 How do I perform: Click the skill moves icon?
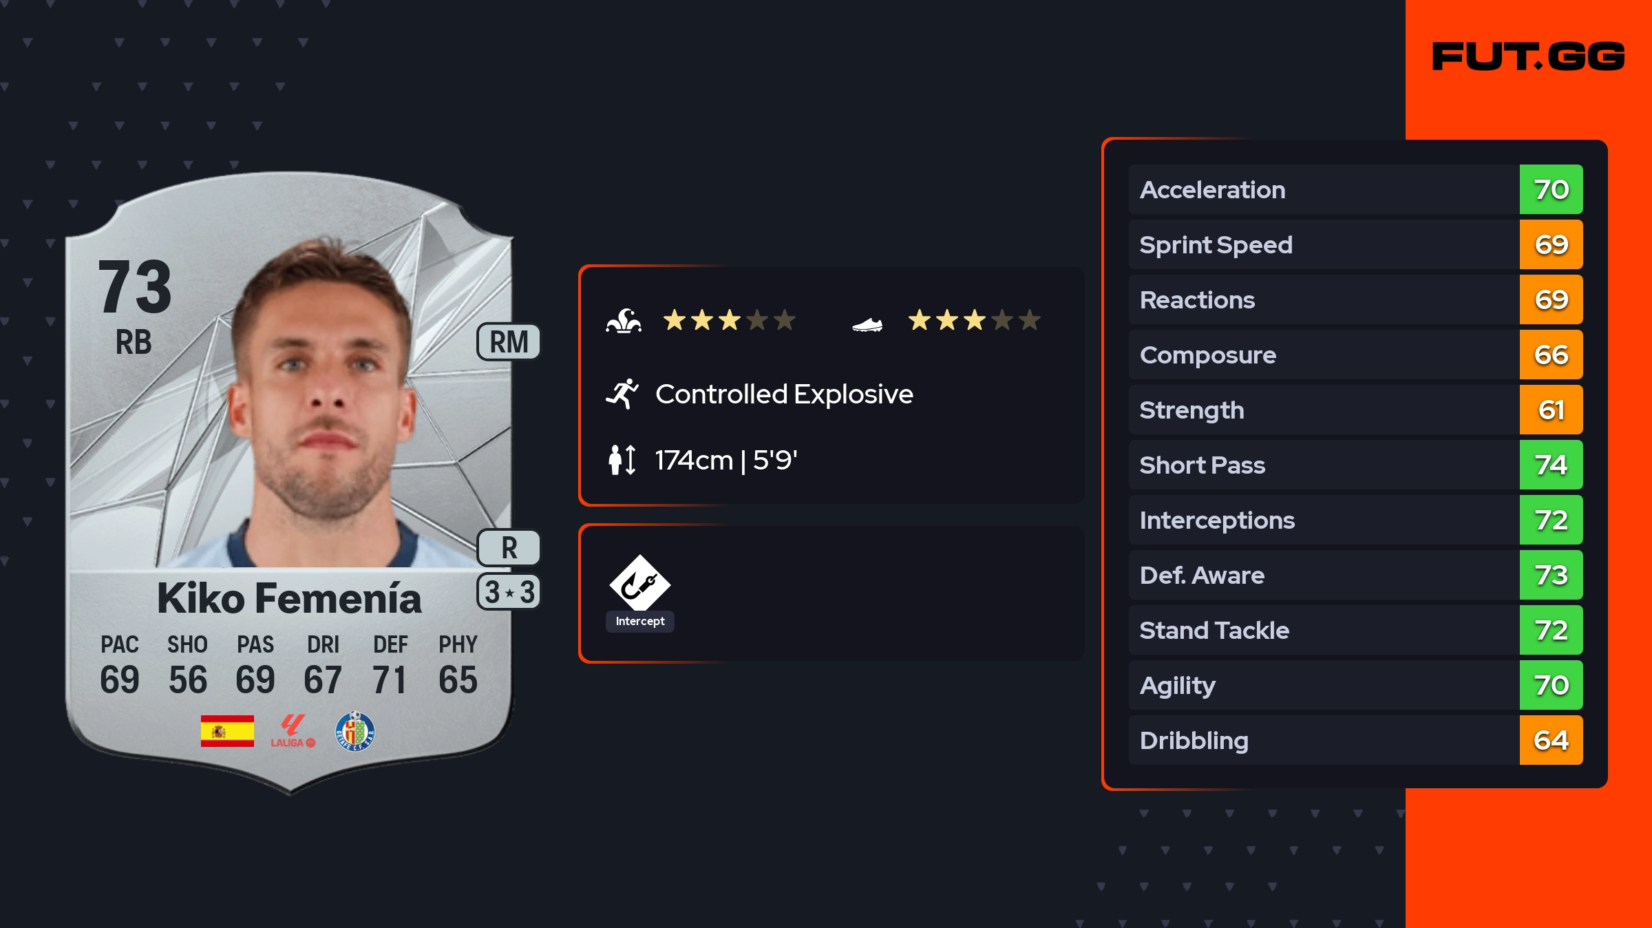(x=624, y=321)
